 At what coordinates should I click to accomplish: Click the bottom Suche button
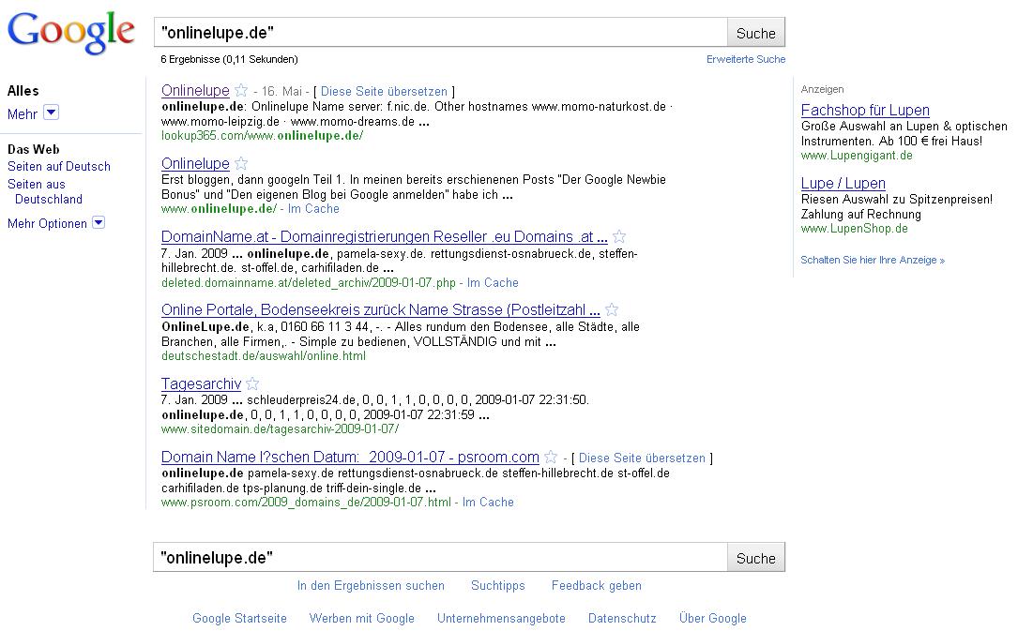coord(755,559)
